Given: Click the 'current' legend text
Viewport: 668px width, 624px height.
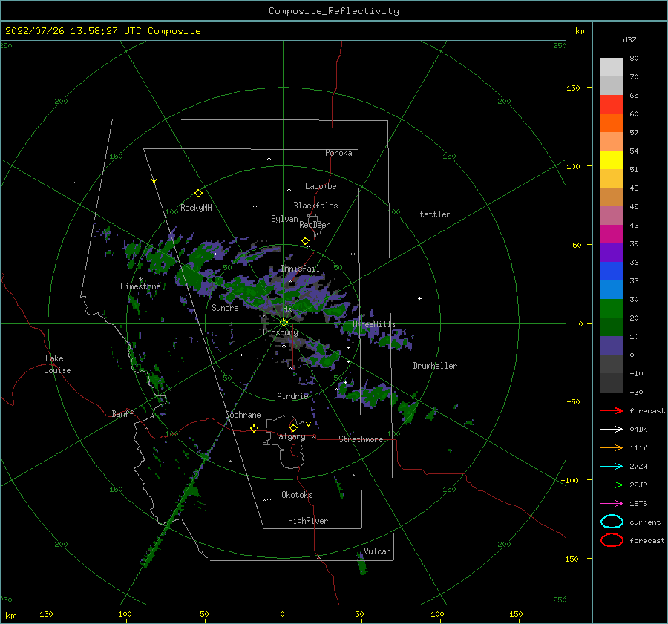Looking at the screenshot, I should click(x=645, y=522).
